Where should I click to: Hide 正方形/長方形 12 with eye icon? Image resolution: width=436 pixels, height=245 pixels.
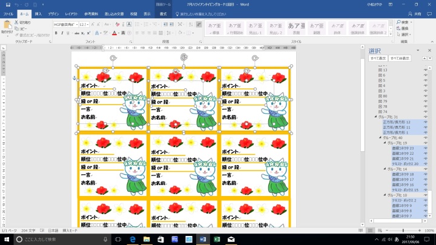426,122
